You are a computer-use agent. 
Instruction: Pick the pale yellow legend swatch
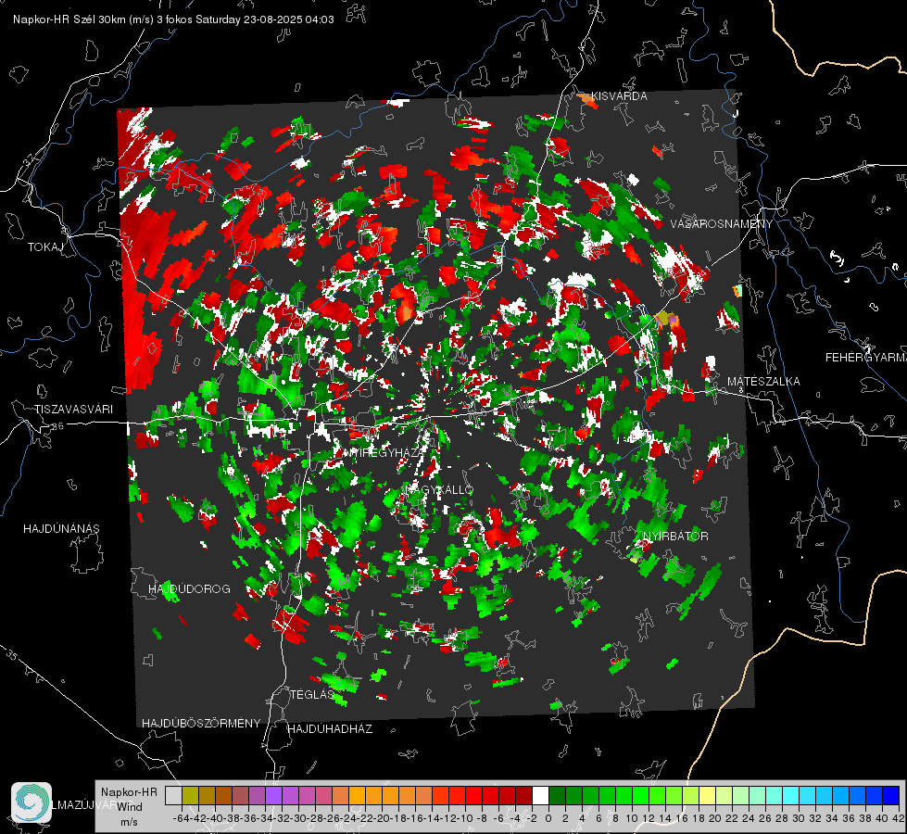point(707,796)
